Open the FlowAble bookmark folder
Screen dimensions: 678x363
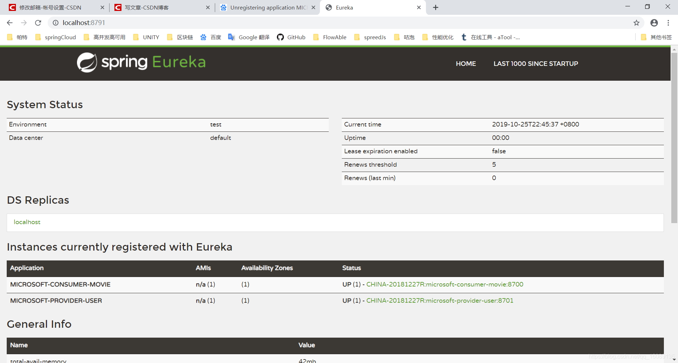pyautogui.click(x=330, y=37)
